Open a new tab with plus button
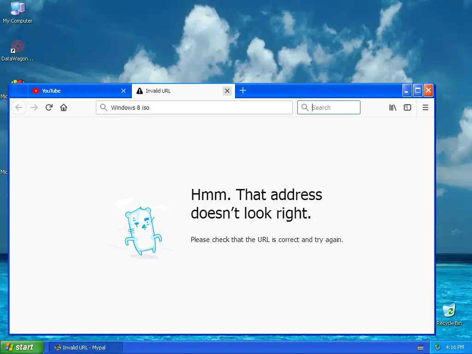The height and width of the screenshot is (354, 472). [243, 91]
